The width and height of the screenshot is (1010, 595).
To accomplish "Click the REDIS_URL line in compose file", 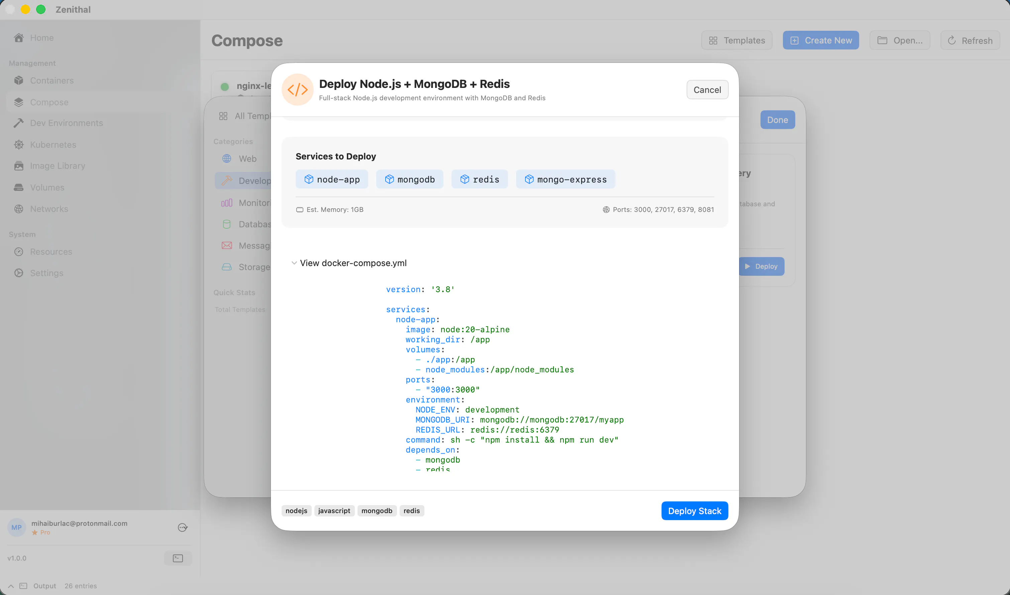I will (487, 430).
